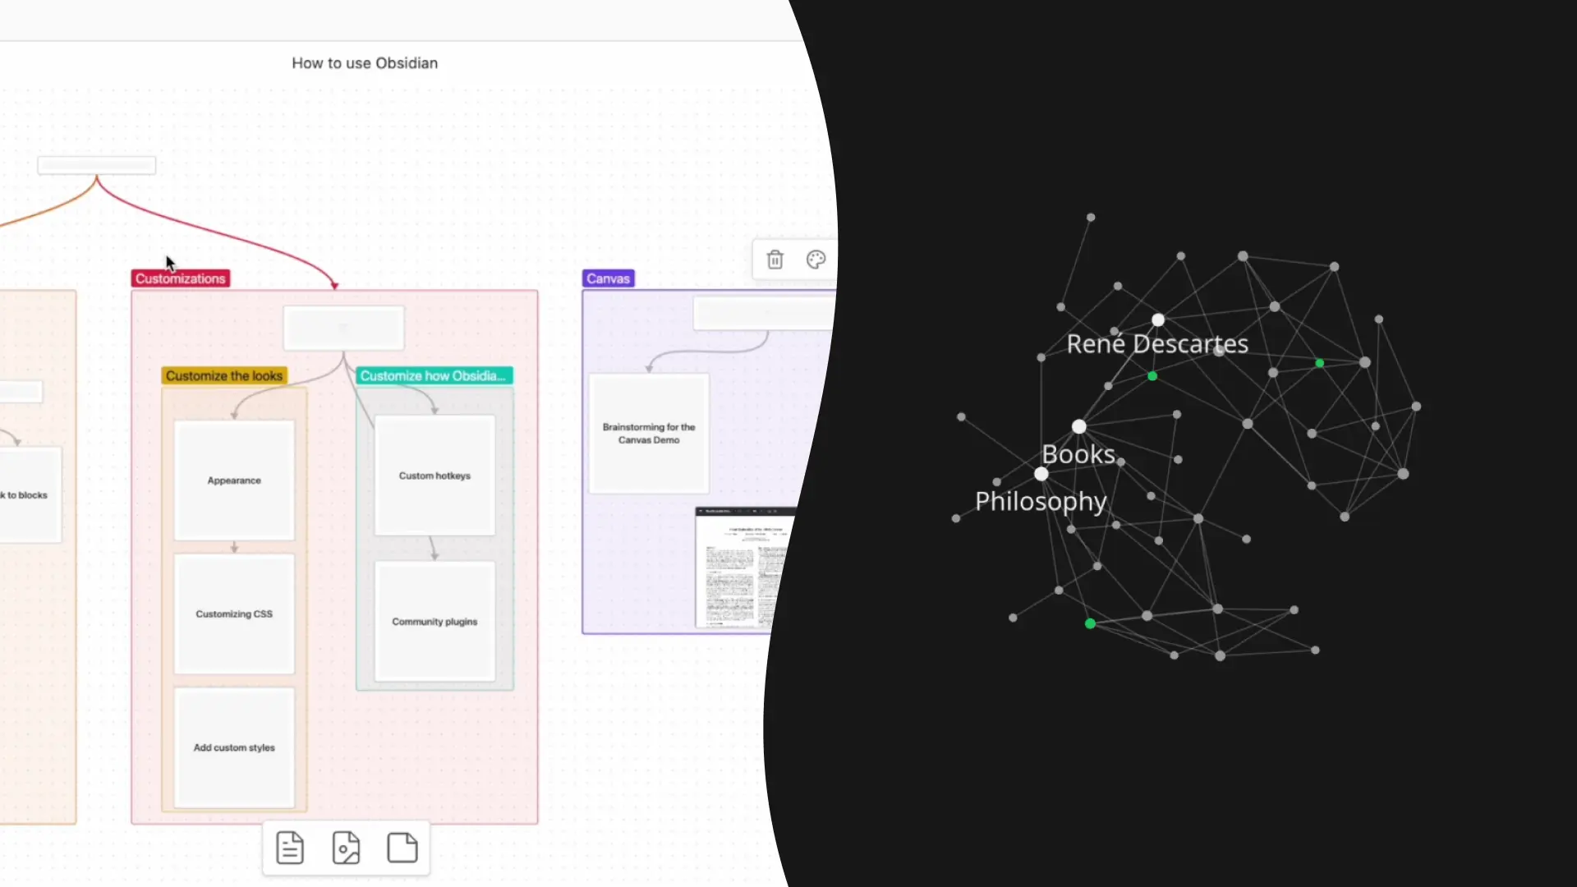
Task: Click the trash delete icon
Action: (x=775, y=260)
